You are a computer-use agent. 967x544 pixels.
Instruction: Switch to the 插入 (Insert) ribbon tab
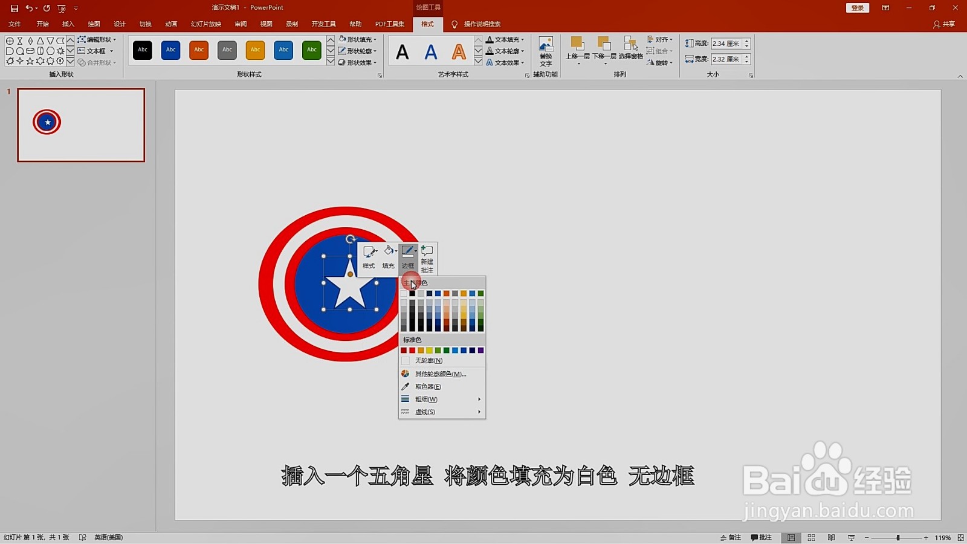pos(68,24)
